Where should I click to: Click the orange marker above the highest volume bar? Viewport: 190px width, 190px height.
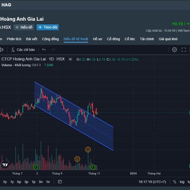click(x=88, y=149)
